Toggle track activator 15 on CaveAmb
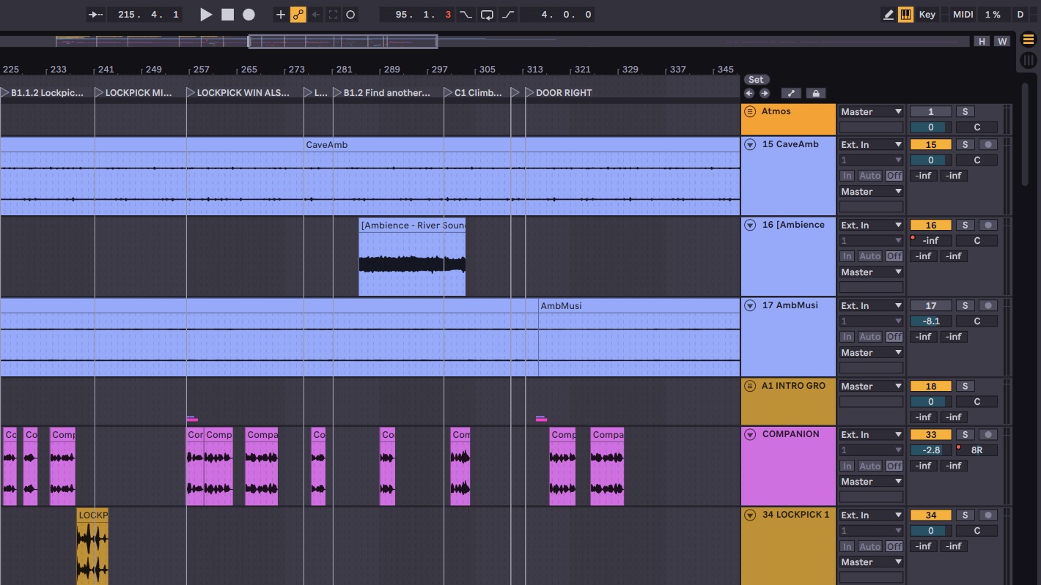Image resolution: width=1041 pixels, height=585 pixels. [x=930, y=144]
